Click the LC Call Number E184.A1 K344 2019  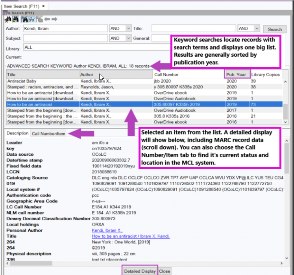tap(111, 207)
